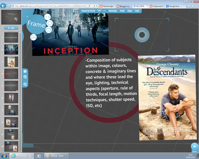Close the #8_13419 tab

pos(147,6)
